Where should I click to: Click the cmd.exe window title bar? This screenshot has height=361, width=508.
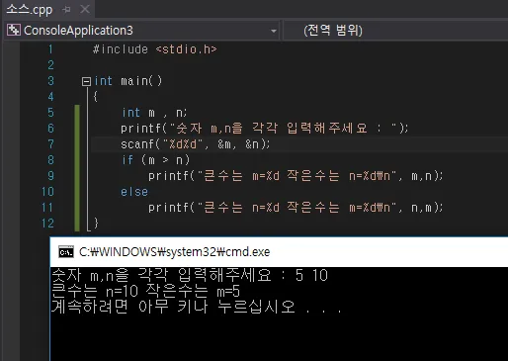coord(279,252)
